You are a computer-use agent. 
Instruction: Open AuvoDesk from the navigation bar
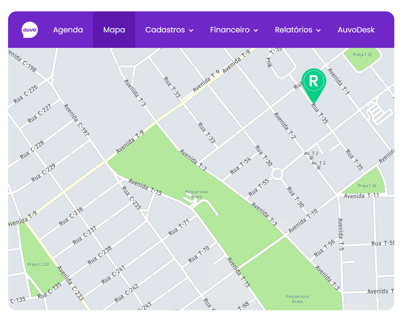(356, 29)
